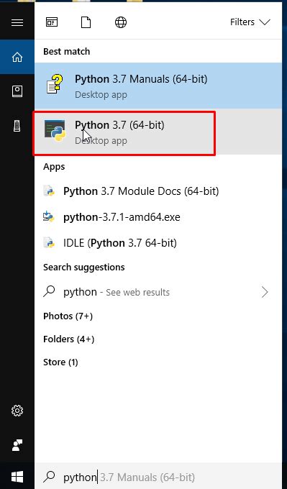Expand arrow beside python web results
The height and width of the screenshot is (489, 287).
tap(265, 292)
